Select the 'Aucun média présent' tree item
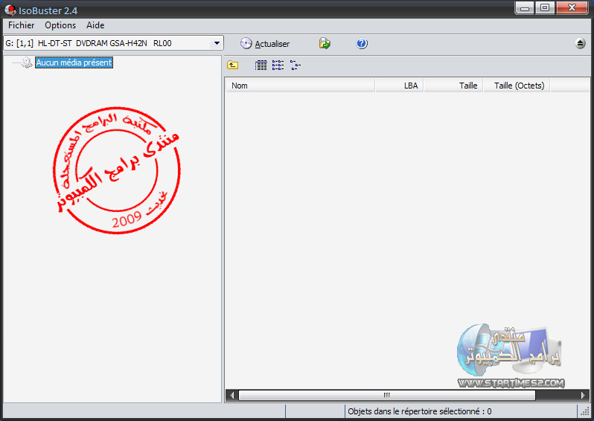The height and width of the screenshot is (421, 594). (74, 62)
